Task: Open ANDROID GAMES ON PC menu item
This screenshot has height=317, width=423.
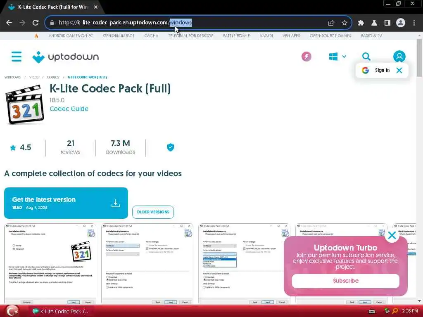Action: point(71,35)
